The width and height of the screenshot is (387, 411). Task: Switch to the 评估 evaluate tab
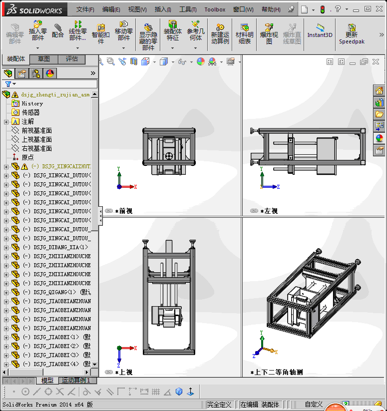(x=72, y=59)
